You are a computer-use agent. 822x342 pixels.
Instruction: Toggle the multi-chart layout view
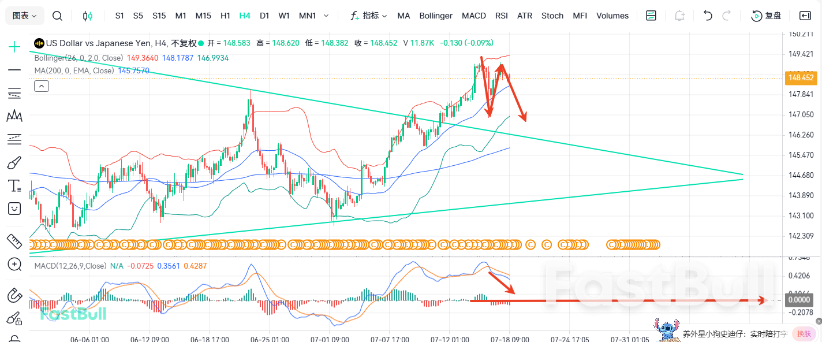[x=651, y=16]
